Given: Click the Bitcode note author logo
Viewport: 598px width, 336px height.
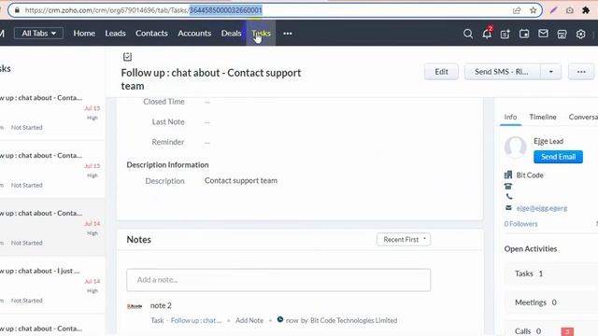Looking at the screenshot, I should click(x=135, y=306).
